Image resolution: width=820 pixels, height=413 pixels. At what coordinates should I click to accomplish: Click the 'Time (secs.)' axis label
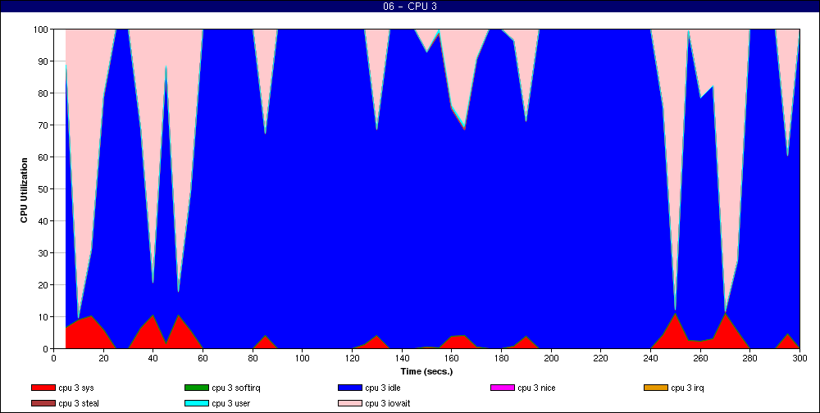coord(426,372)
